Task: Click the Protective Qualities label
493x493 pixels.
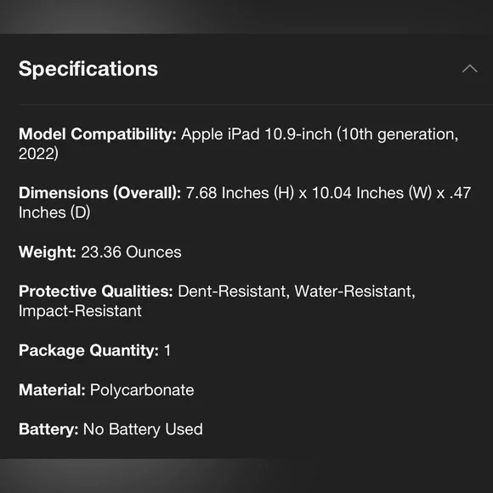Action: (95, 292)
